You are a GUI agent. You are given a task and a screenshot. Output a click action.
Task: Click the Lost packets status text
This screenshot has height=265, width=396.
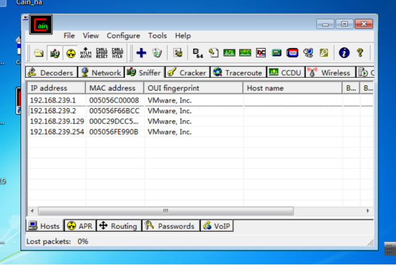click(57, 242)
